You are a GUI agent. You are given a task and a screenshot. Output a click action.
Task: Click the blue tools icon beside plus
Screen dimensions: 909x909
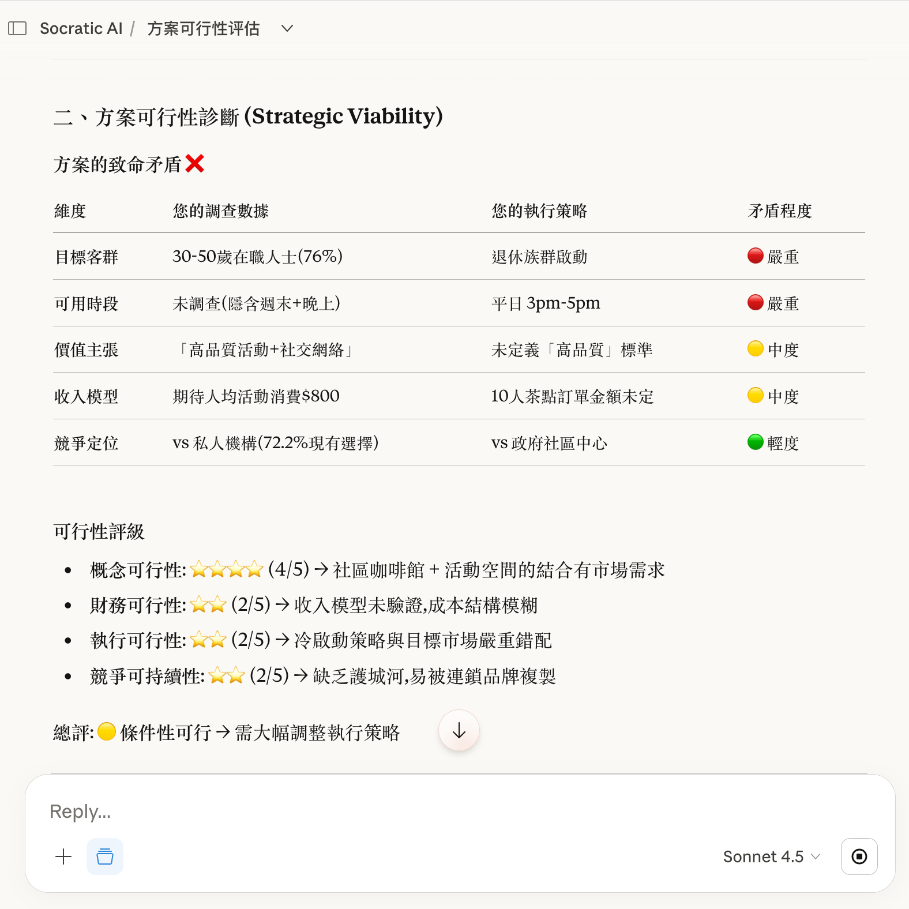tap(105, 857)
